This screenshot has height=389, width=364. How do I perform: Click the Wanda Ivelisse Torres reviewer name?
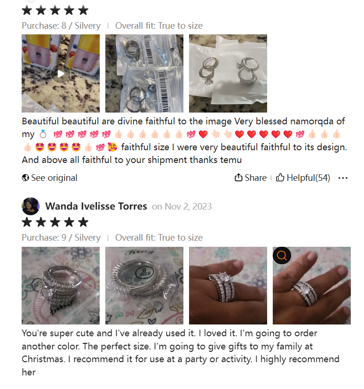point(96,206)
